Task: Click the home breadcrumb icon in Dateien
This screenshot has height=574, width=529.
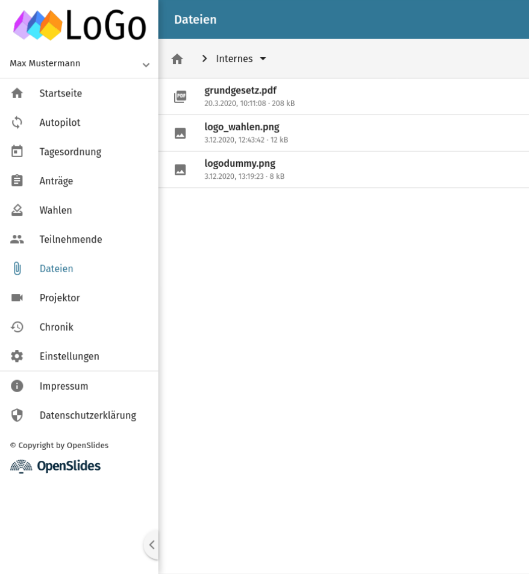Action: click(177, 59)
